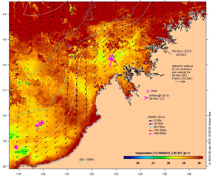The image size is (213, 176).
Task: Click the '125' longitude axis label
Action: [165, 174]
